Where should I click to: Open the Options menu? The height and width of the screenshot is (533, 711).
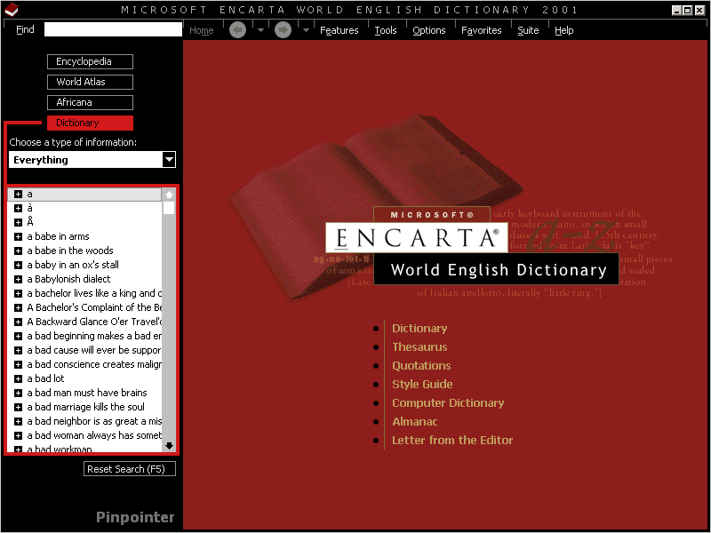(x=429, y=30)
